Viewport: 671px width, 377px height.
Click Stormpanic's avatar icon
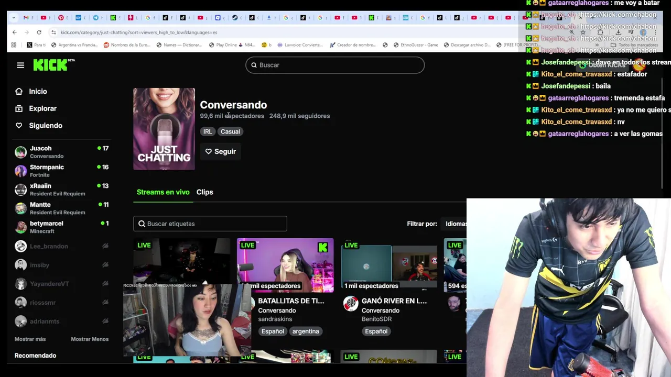20,171
